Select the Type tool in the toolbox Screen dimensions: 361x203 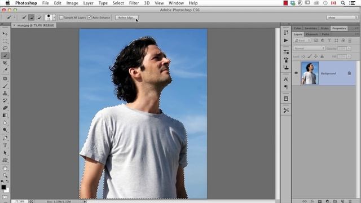[x=5, y=145]
